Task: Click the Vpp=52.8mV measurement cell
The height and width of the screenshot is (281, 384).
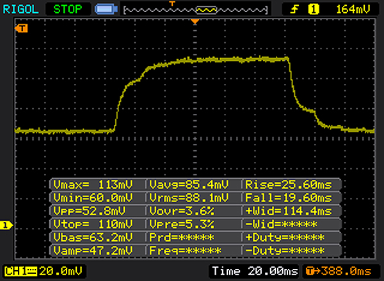Action: pyautogui.click(x=97, y=211)
